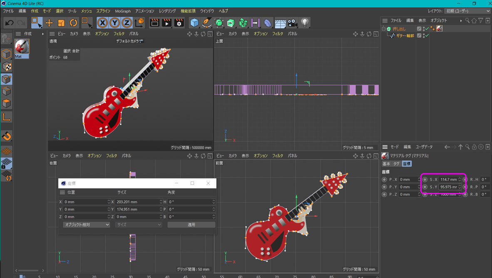
Task: Collapse the 押し出し object tree
Action: (384, 29)
